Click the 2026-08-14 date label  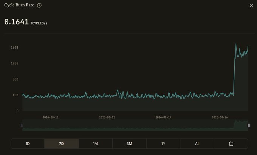163,117
